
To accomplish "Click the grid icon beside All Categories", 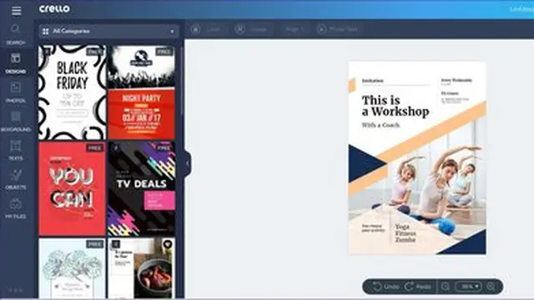I will [45, 32].
